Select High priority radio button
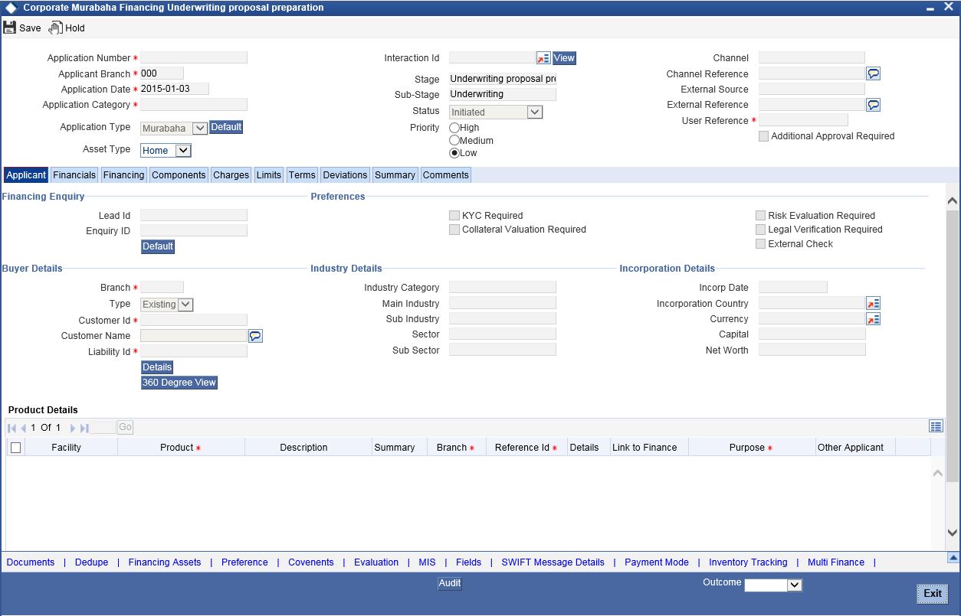 click(x=454, y=128)
